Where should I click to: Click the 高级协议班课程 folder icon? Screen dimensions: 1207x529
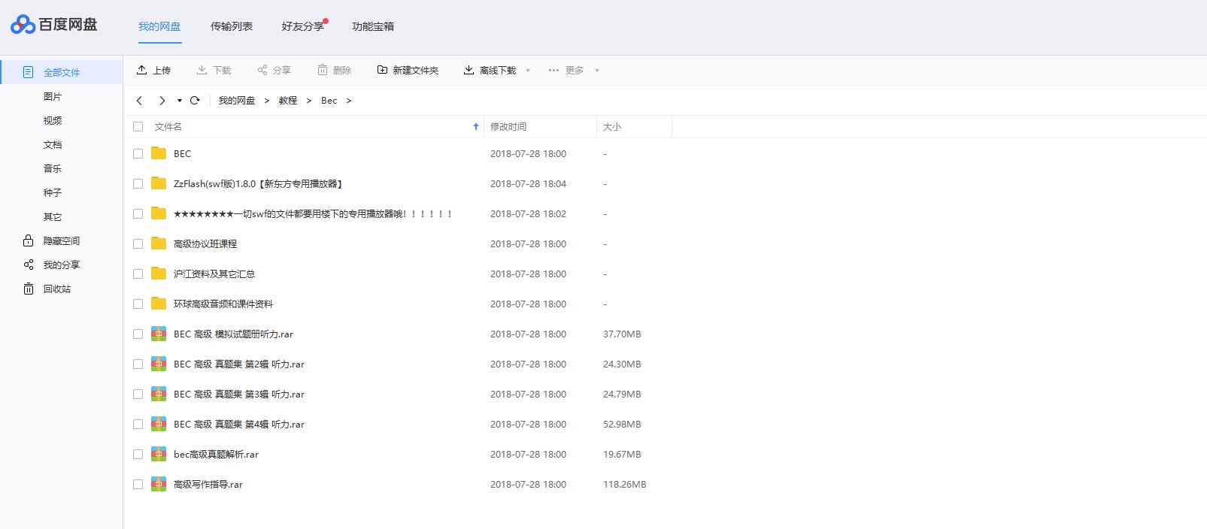click(x=159, y=243)
